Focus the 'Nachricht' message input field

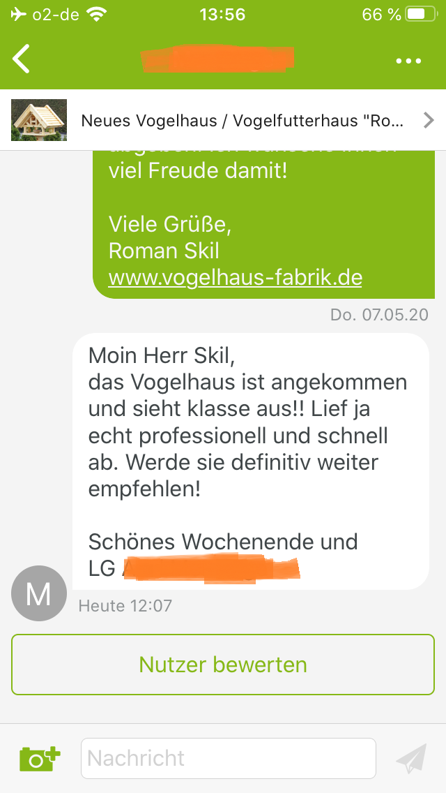pos(229,758)
